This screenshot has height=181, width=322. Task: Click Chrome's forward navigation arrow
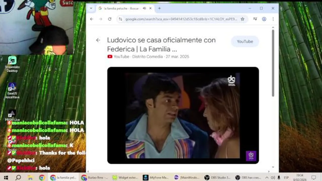click(x=101, y=19)
